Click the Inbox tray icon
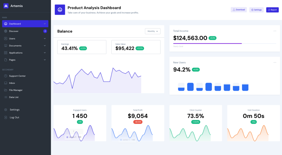 6,83
